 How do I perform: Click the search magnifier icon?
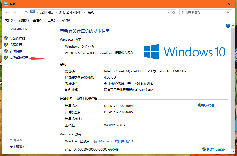228,12
